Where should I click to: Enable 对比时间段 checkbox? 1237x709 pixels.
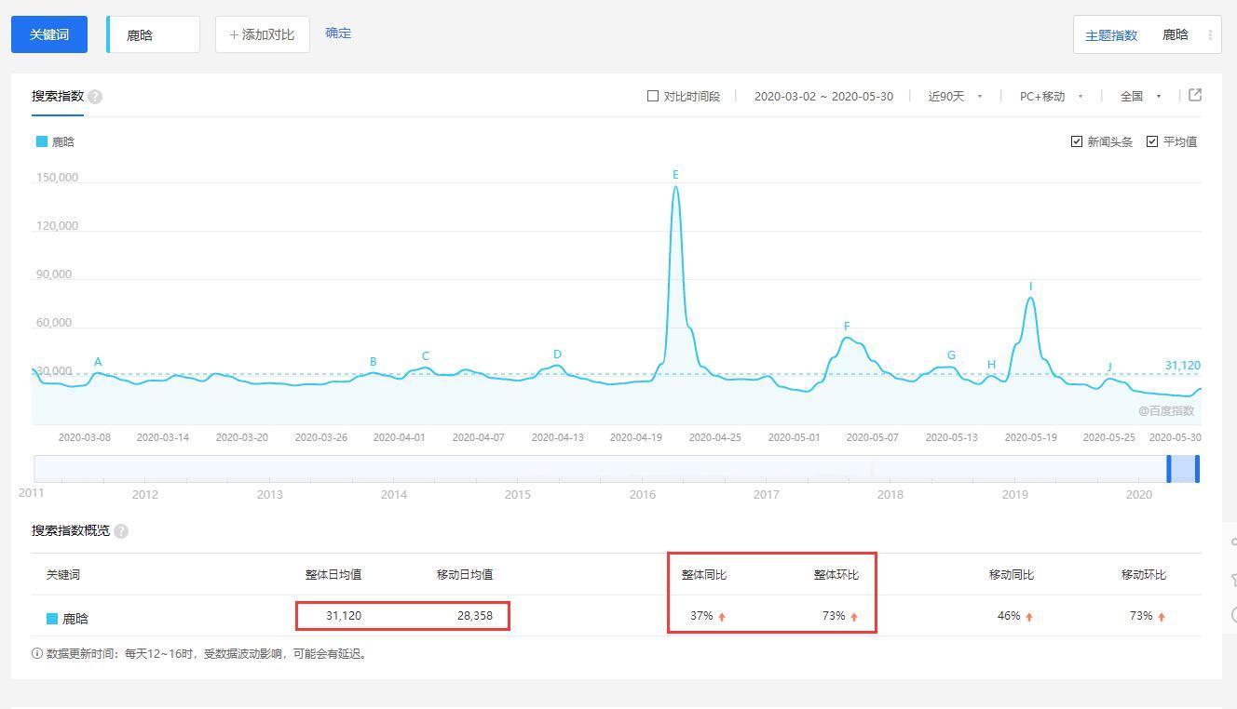[653, 96]
